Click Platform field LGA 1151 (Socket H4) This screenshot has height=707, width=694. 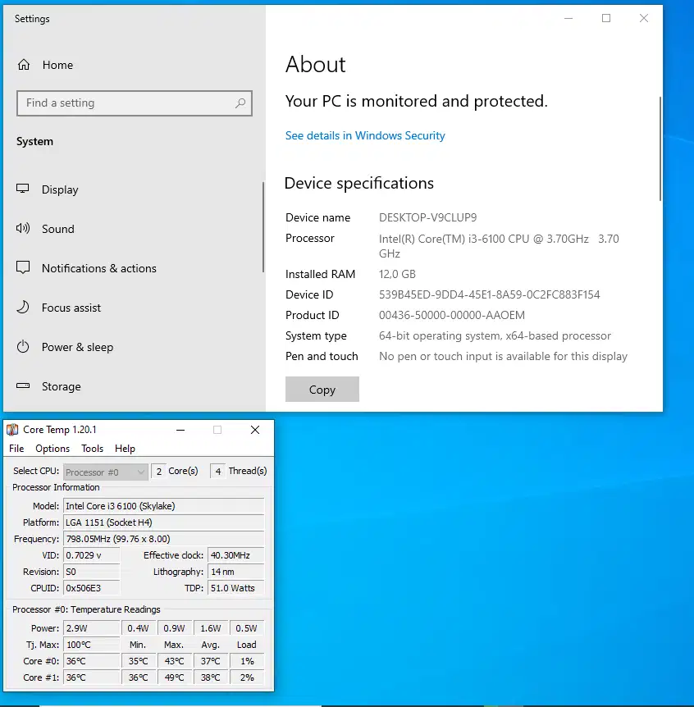coord(164,522)
